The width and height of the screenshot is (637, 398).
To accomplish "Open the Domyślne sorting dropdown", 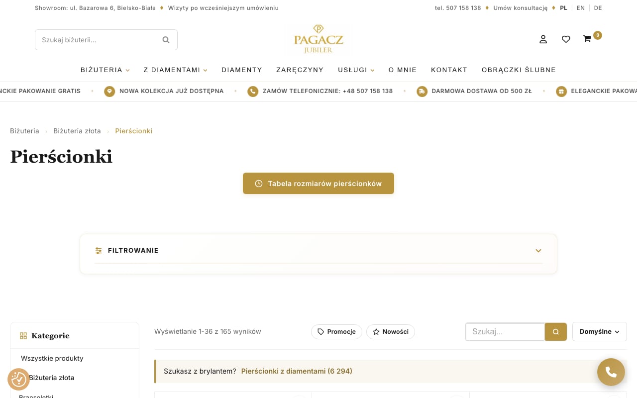I will point(600,332).
